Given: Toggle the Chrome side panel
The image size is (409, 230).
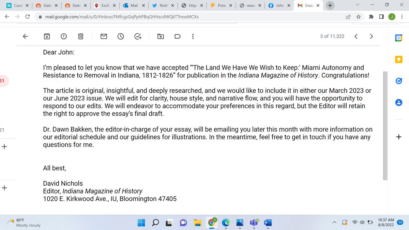Looking at the screenshot, I should pyautogui.click(x=382, y=16).
